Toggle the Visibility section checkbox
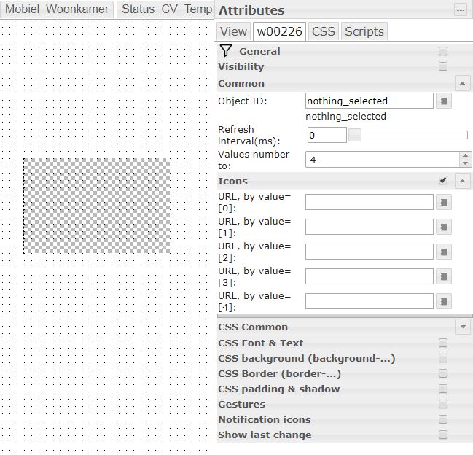 point(443,67)
